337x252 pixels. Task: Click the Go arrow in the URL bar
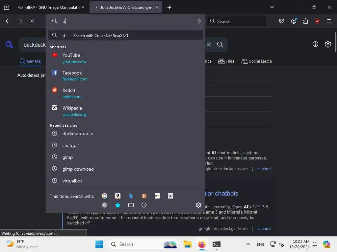[x=198, y=21]
